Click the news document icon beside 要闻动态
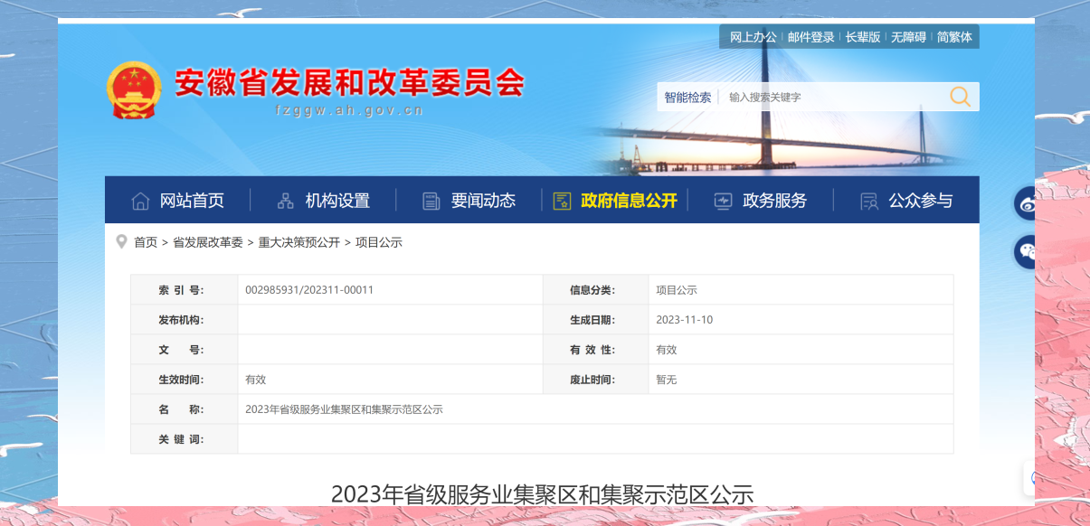 click(x=431, y=201)
